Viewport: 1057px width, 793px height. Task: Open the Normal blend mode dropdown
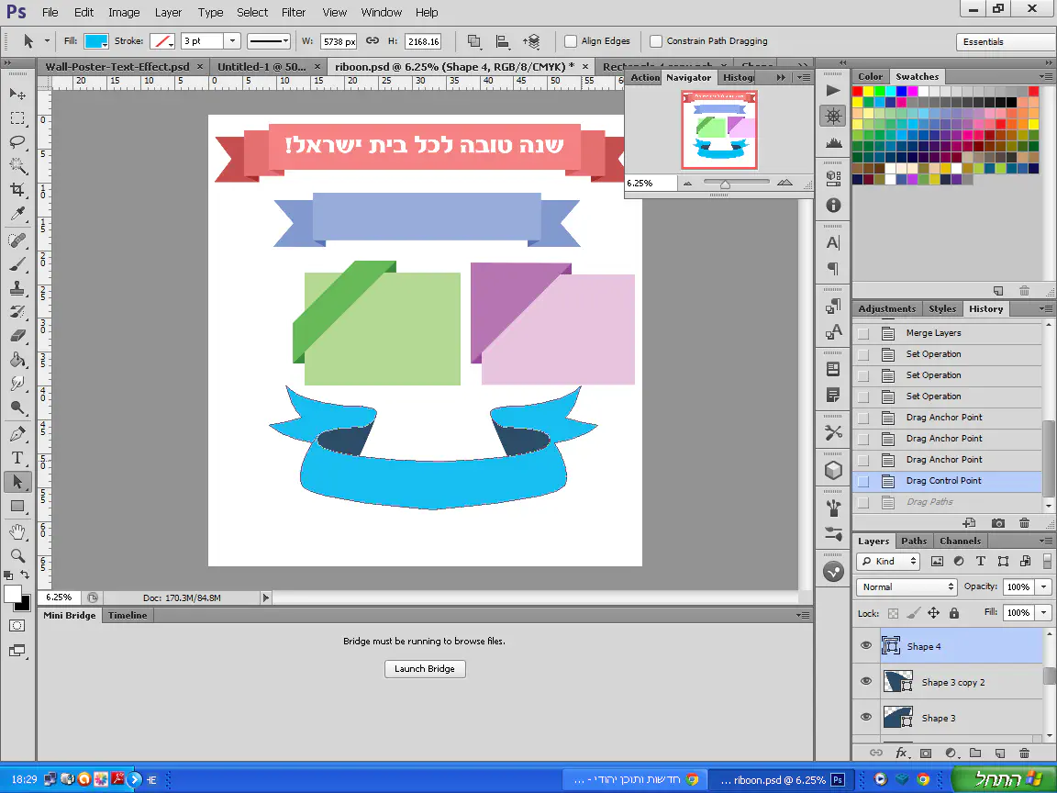(x=907, y=586)
